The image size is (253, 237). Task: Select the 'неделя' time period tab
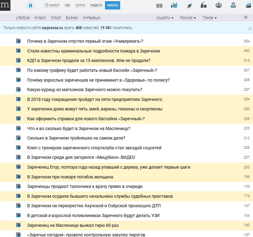[96, 5]
